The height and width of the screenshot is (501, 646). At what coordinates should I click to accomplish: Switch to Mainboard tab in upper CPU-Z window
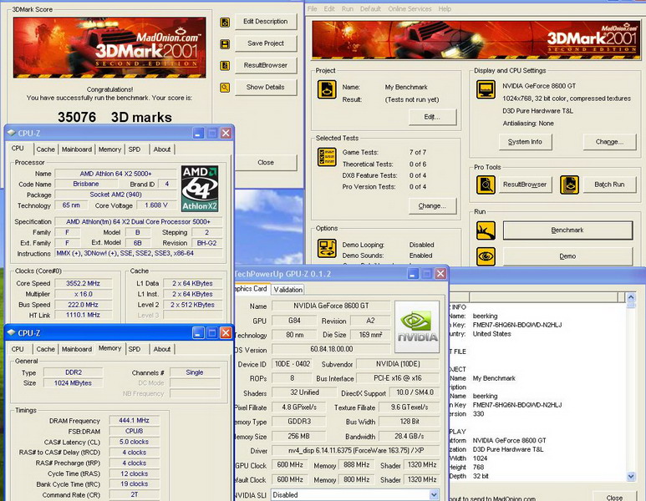click(x=77, y=149)
